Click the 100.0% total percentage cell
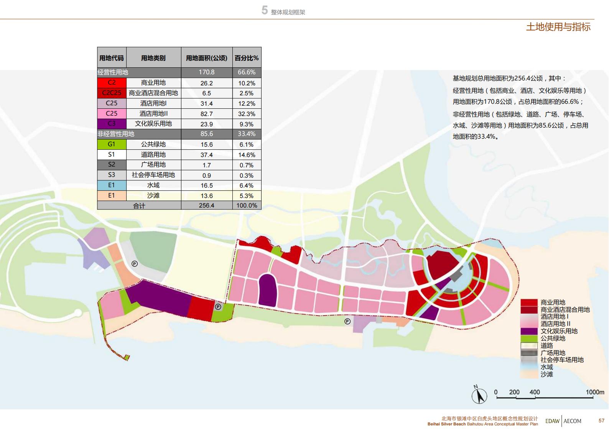This screenshot has width=609, height=430. point(247,206)
